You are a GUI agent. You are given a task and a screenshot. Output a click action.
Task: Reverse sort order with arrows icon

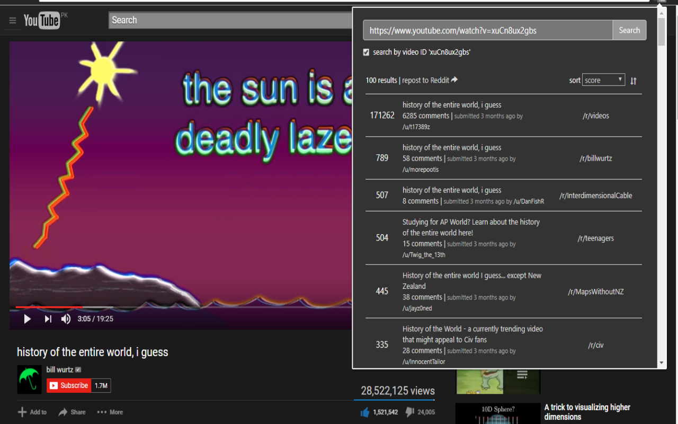click(x=634, y=81)
